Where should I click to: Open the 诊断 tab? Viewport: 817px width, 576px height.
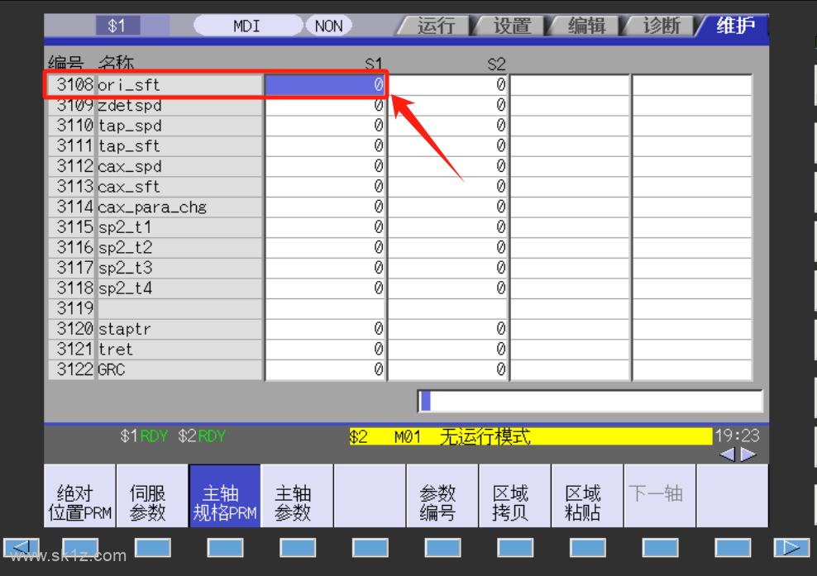[x=662, y=26]
